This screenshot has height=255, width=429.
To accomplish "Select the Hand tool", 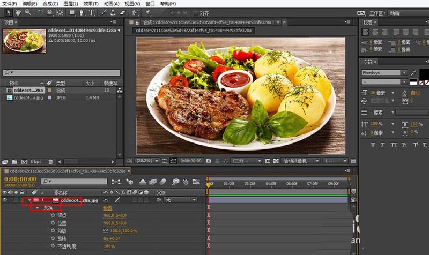I will coord(18,12).
